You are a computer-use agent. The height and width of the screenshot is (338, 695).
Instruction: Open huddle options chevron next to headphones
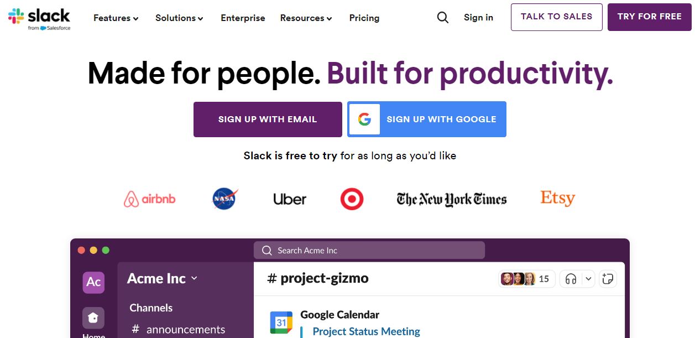[588, 279]
